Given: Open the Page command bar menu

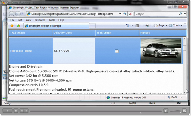Looking at the screenshot, I should click(x=161, y=25).
